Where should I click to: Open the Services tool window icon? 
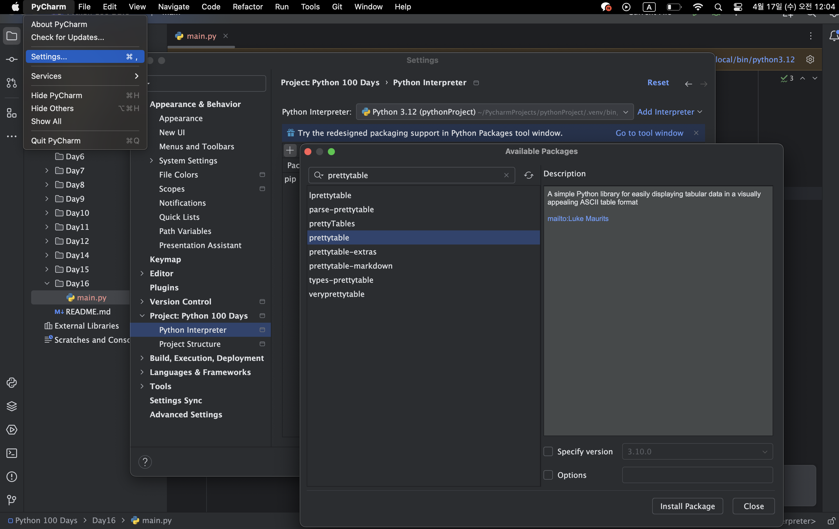pyautogui.click(x=11, y=430)
